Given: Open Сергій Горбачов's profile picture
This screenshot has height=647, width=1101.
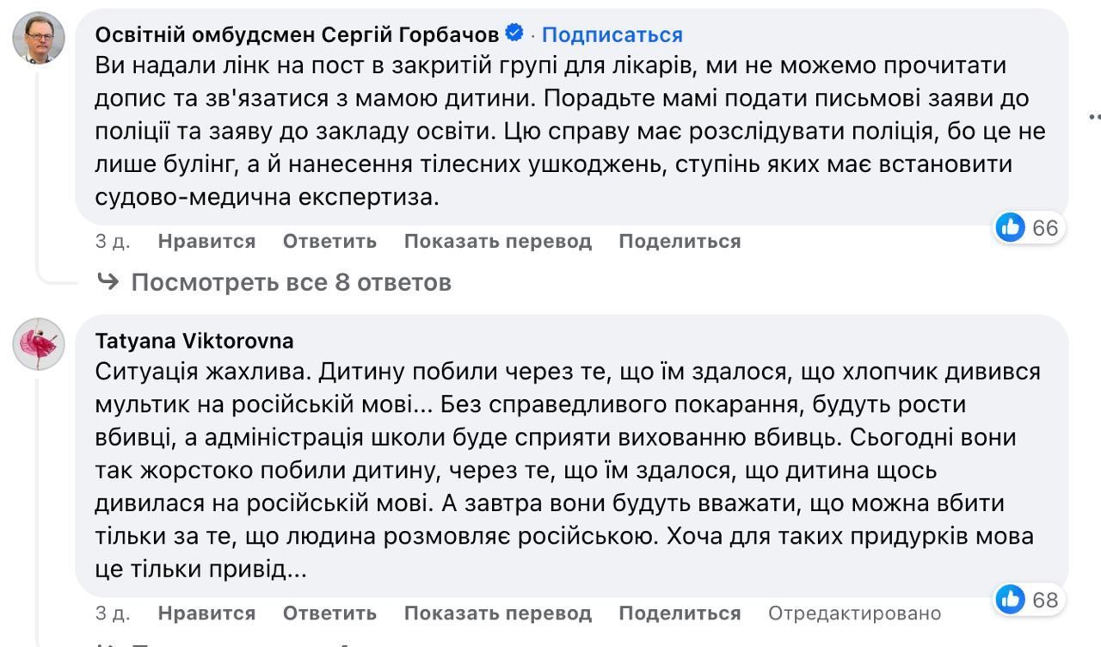Looking at the screenshot, I should tap(39, 38).
